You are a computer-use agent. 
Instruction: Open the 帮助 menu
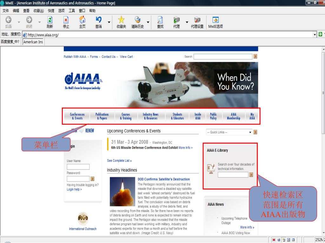point(92,11)
